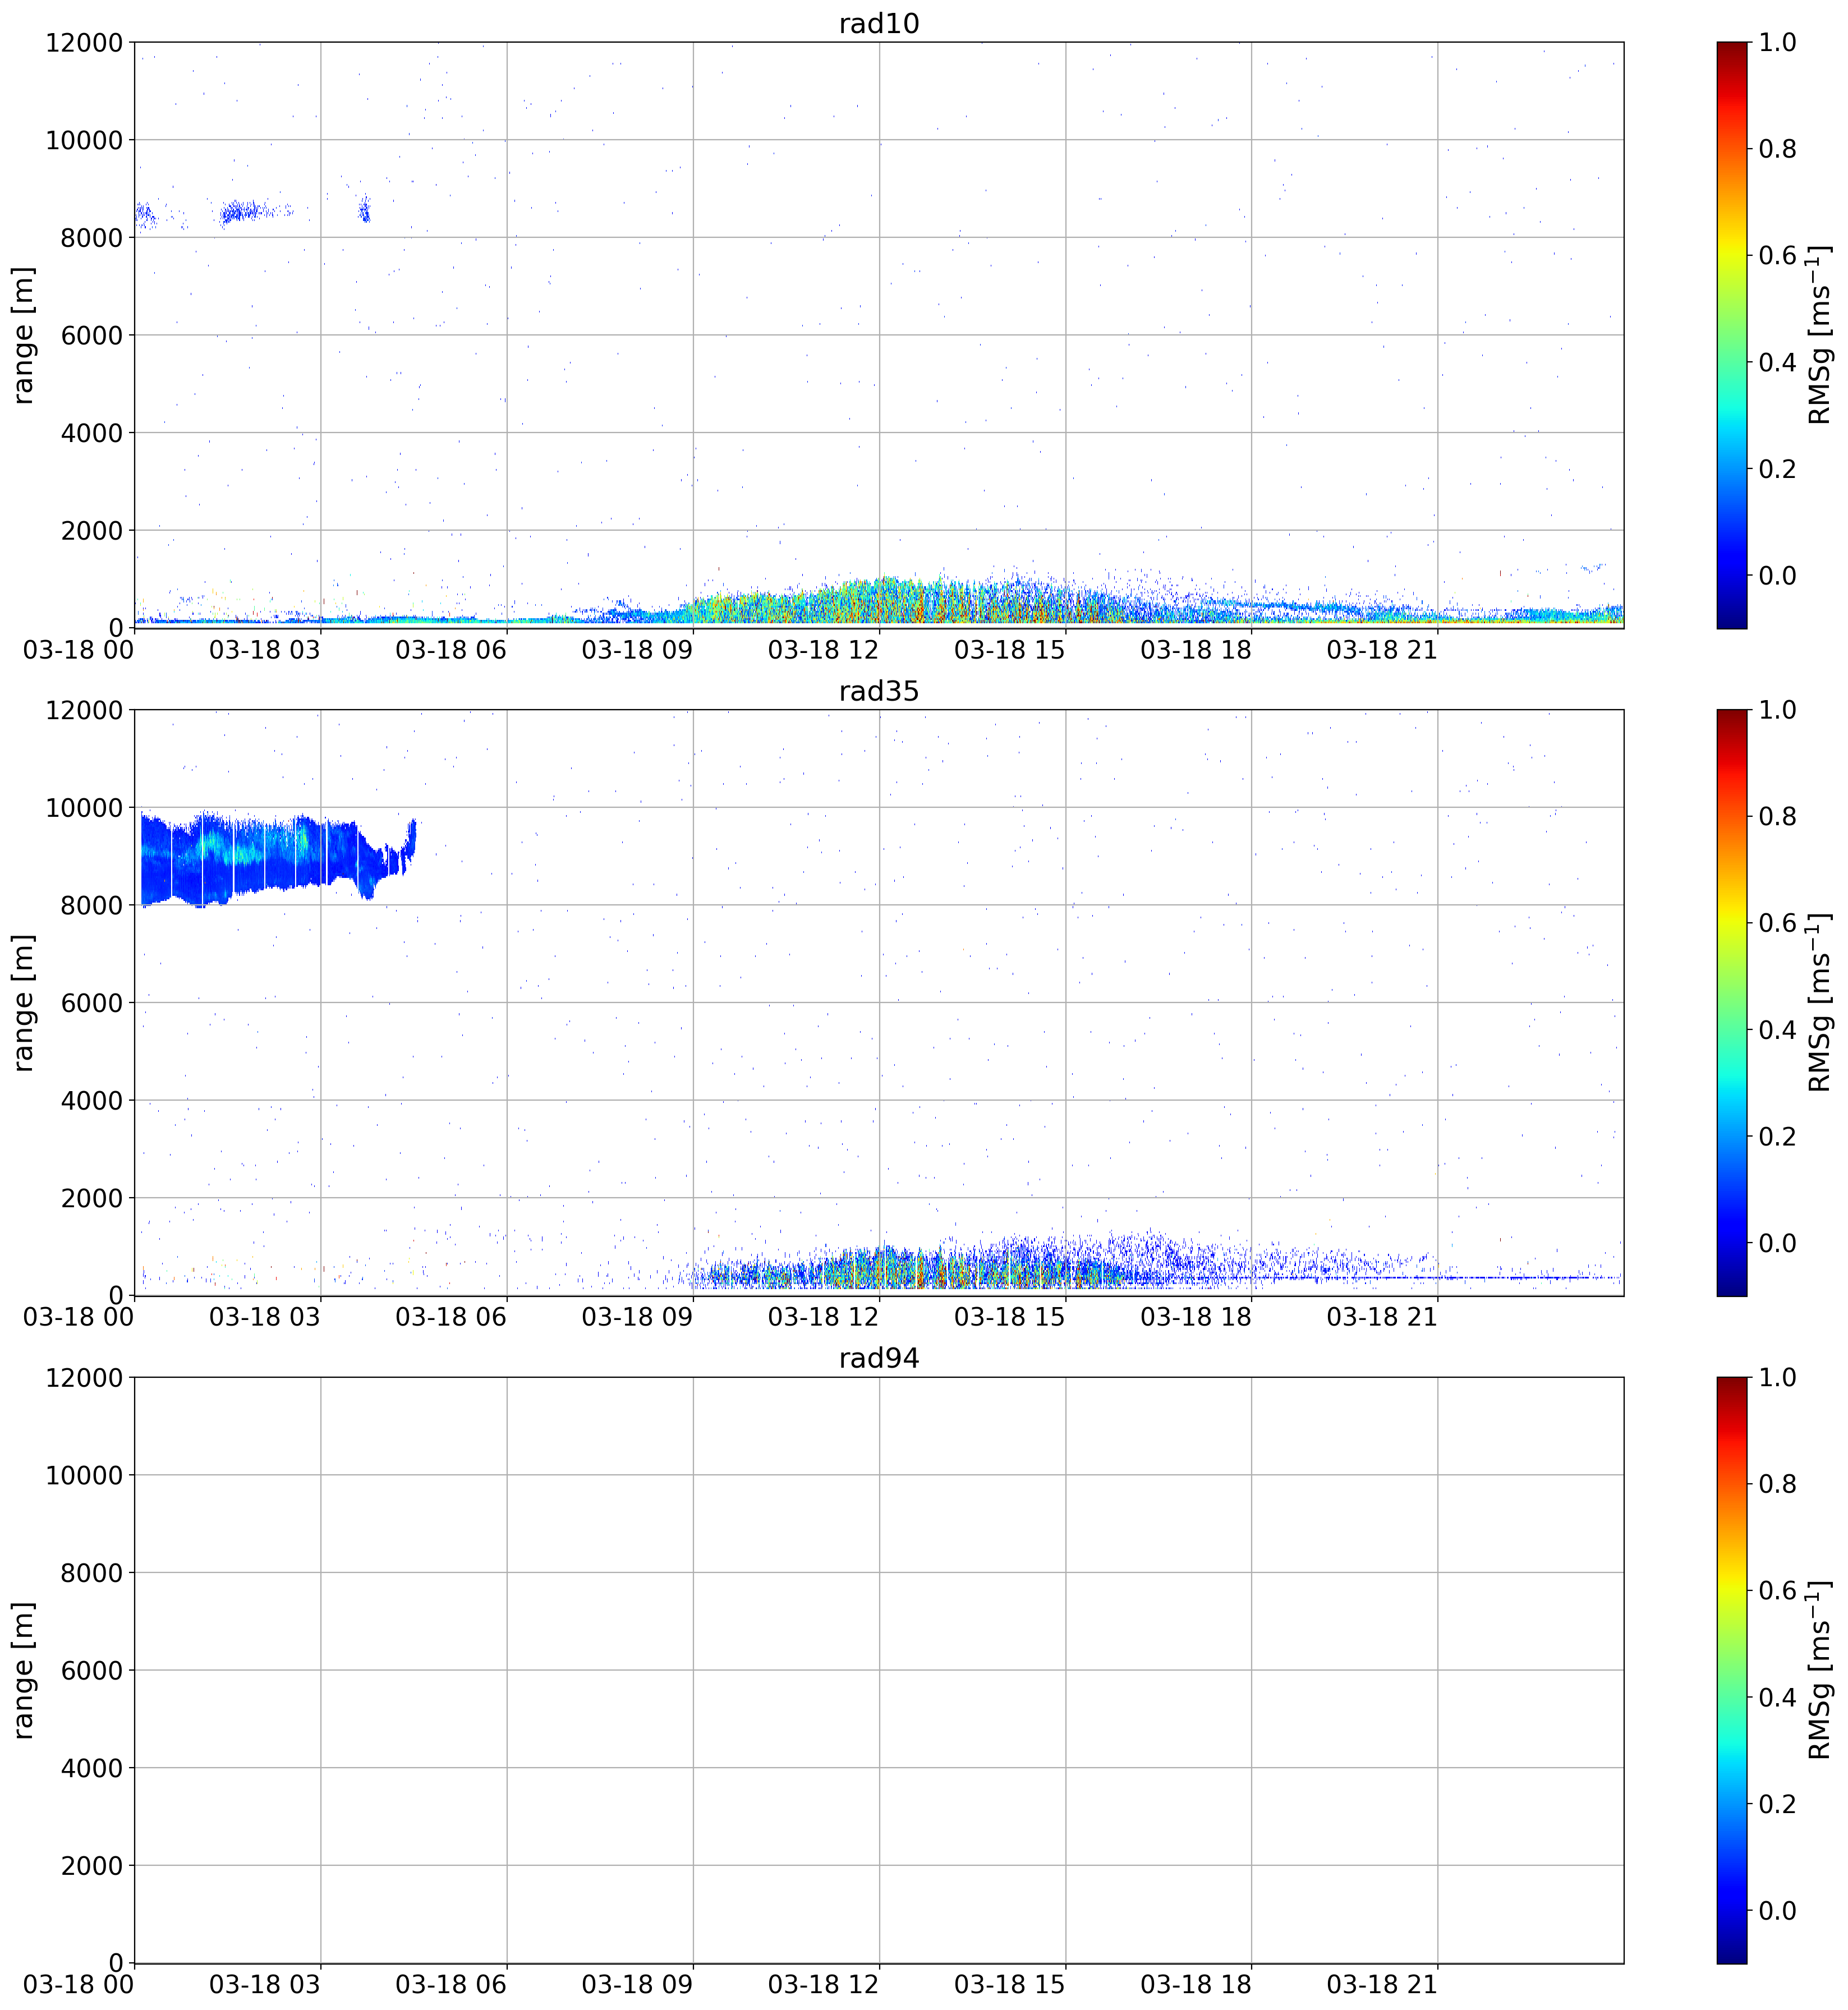Screen dimensions: 1848x2010
Task: Click the 1.0 tick on rad10 colorbar
Action: (x=1777, y=43)
